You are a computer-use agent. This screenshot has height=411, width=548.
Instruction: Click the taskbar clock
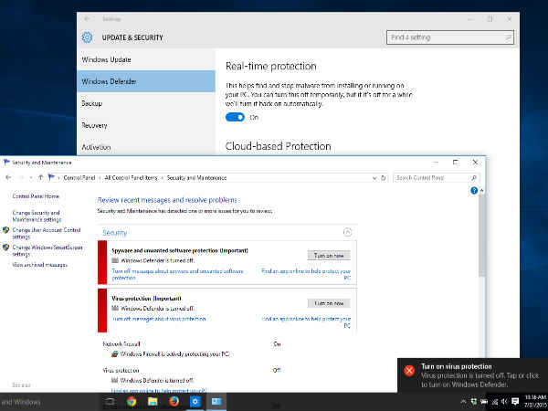(x=534, y=401)
